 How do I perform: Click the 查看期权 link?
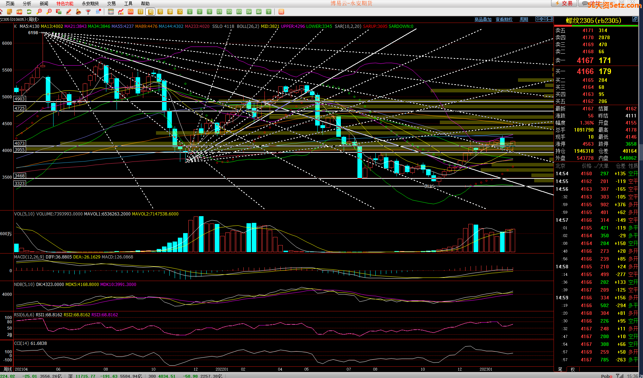[504, 19]
